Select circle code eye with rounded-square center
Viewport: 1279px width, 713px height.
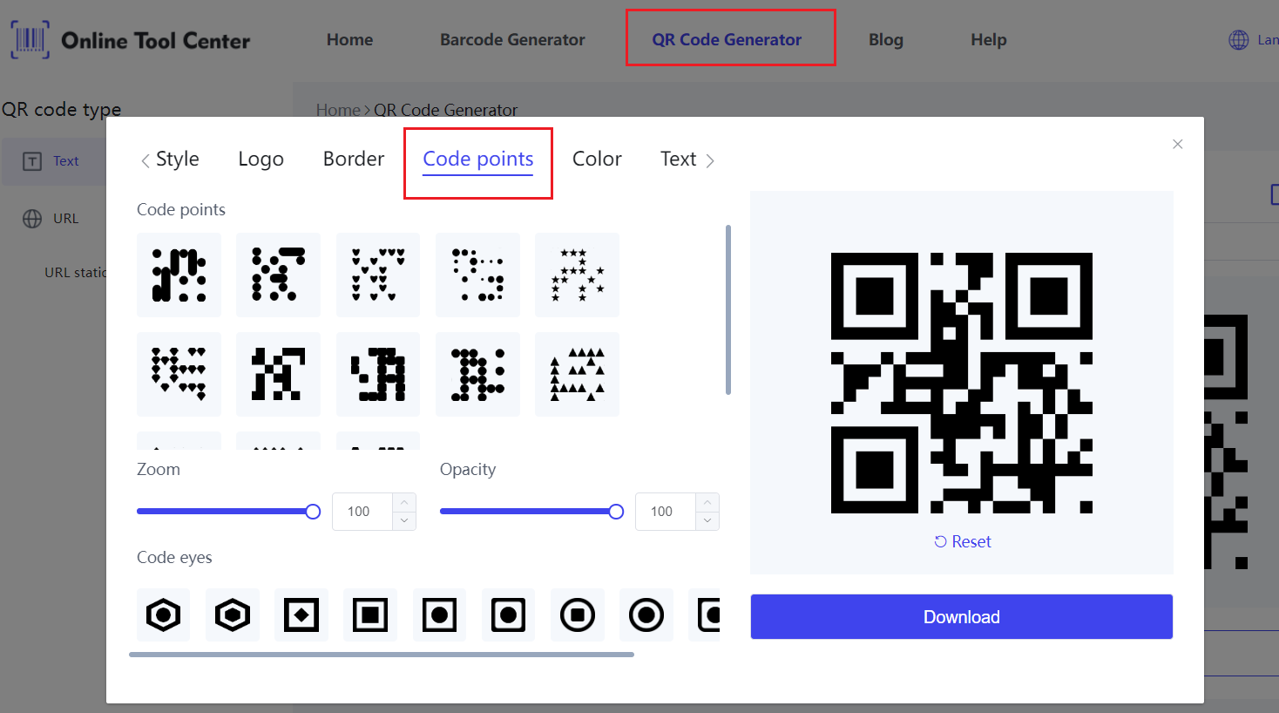tap(578, 615)
